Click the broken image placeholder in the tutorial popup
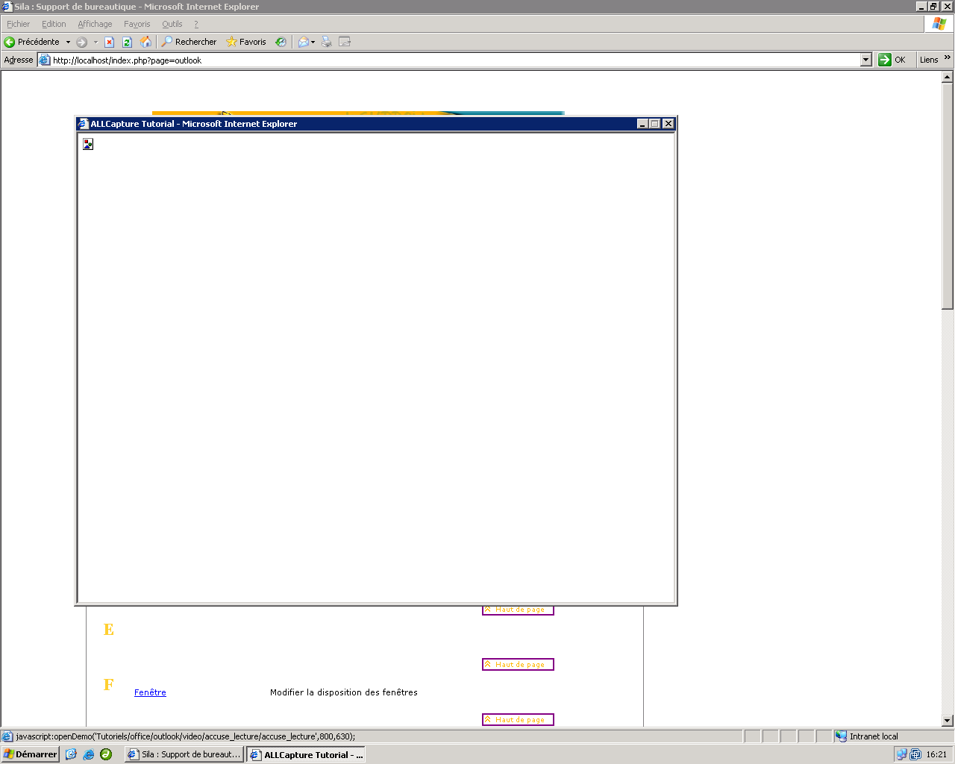The image size is (955, 764). 87,144
